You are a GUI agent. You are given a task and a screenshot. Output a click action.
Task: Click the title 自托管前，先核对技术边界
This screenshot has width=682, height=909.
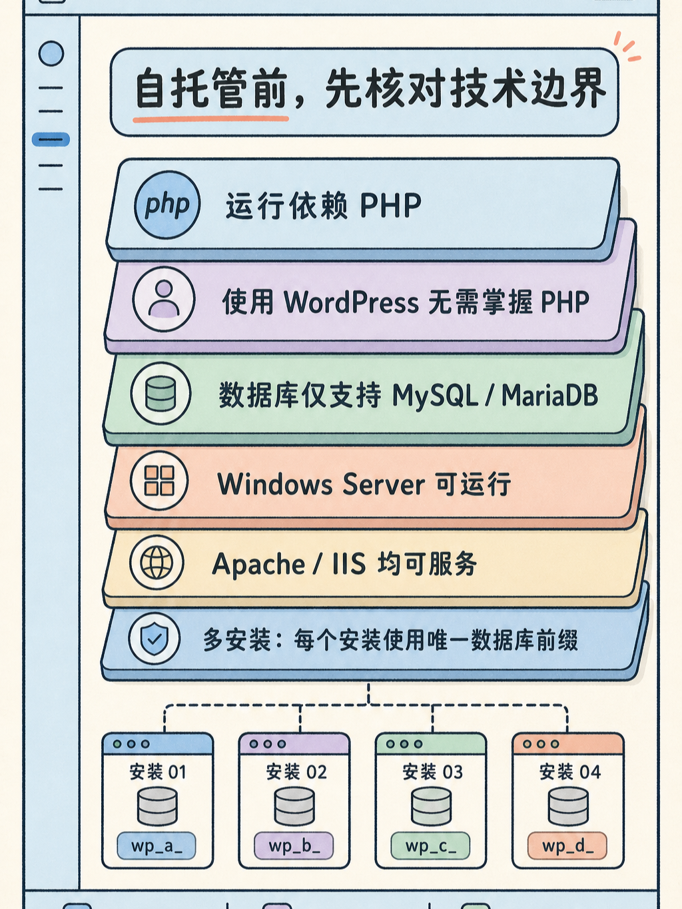pos(370,89)
